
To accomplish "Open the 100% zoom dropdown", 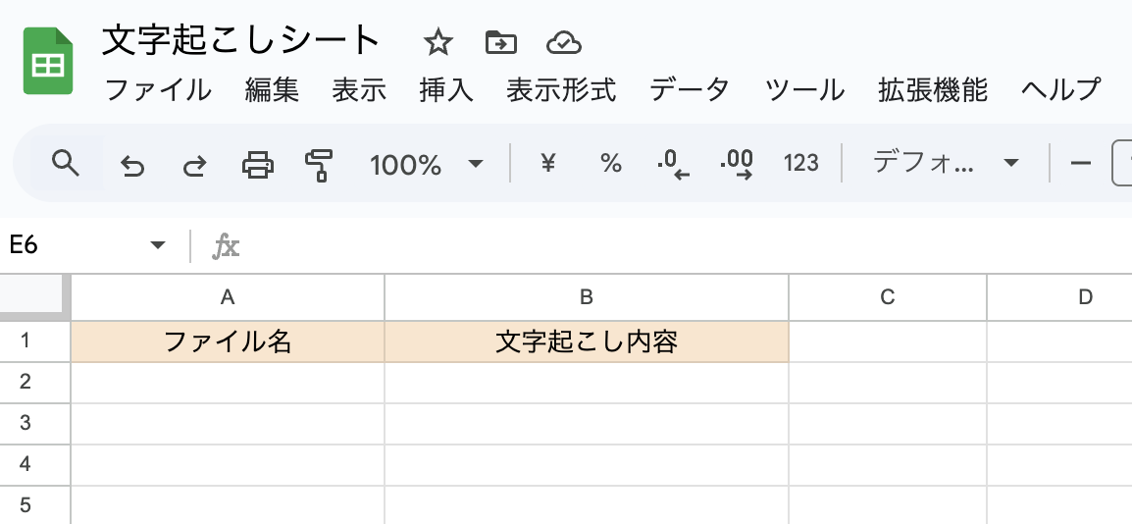I will click(x=426, y=164).
